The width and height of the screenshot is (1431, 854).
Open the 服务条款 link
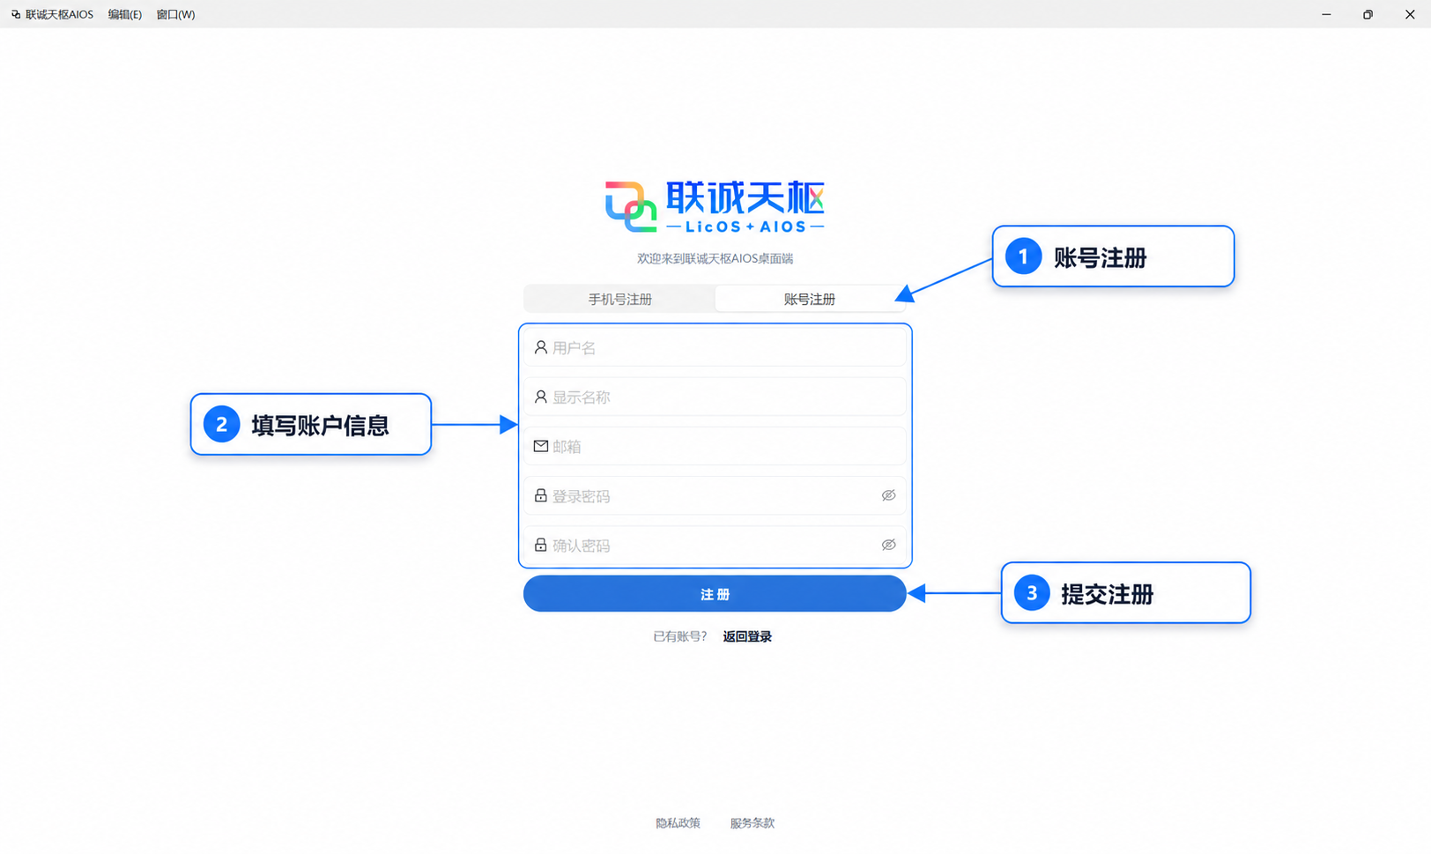[x=753, y=823]
